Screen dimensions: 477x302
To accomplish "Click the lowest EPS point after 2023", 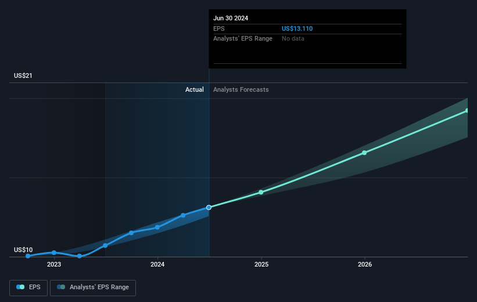I will (80, 256).
